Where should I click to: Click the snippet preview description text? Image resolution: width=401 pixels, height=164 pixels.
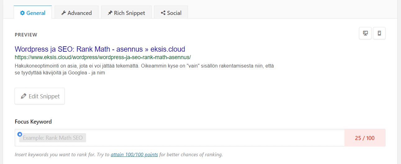pyautogui.click(x=144, y=69)
